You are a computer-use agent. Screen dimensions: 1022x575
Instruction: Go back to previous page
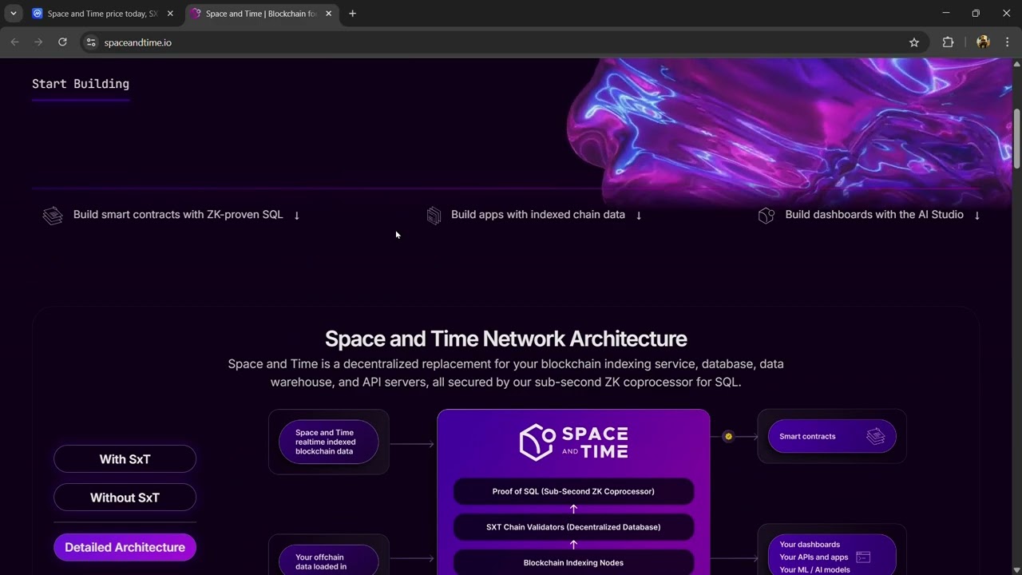point(14,42)
